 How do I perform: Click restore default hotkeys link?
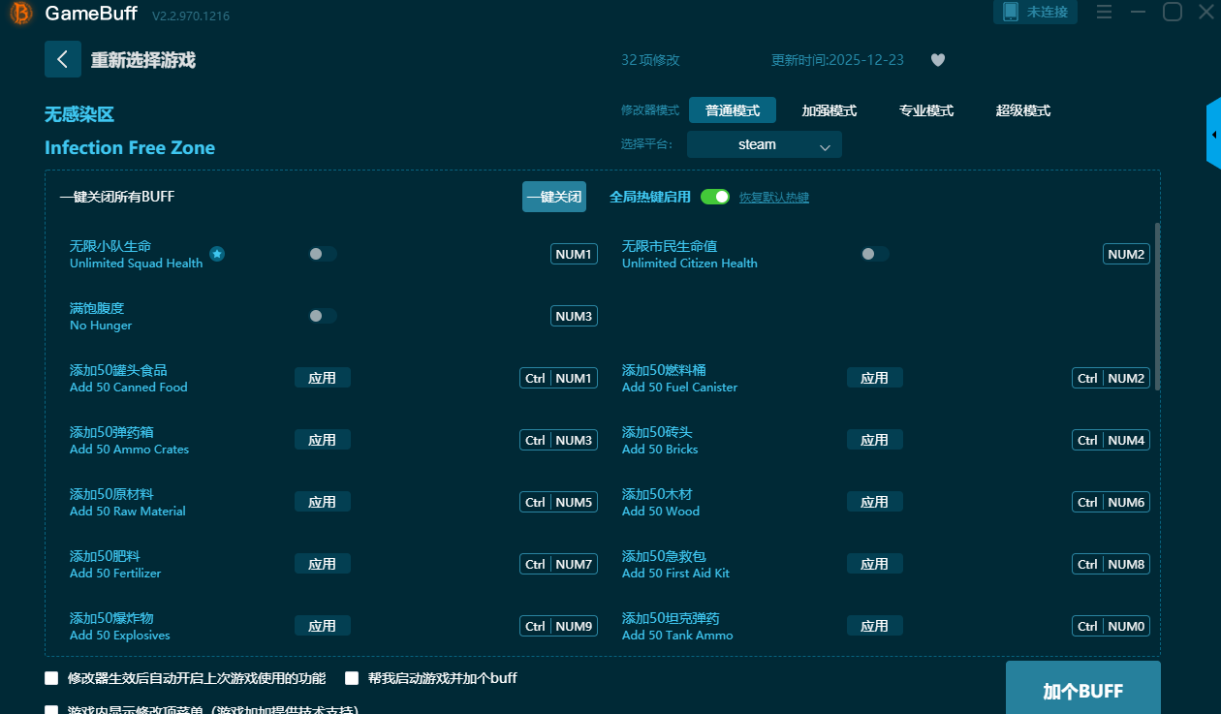773,198
